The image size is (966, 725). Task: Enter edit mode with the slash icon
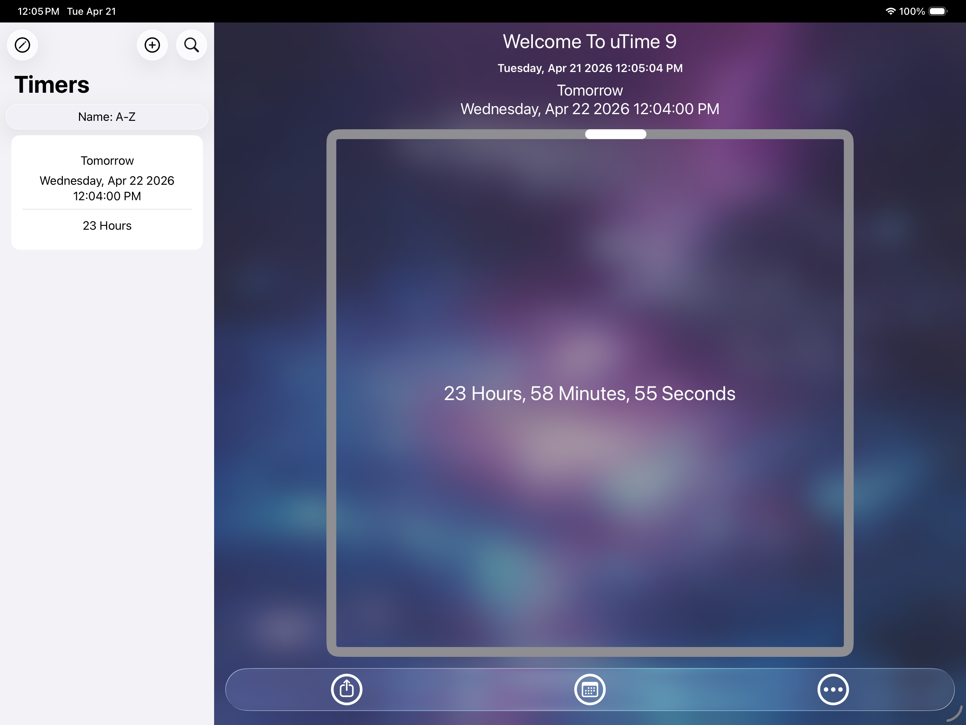22,45
